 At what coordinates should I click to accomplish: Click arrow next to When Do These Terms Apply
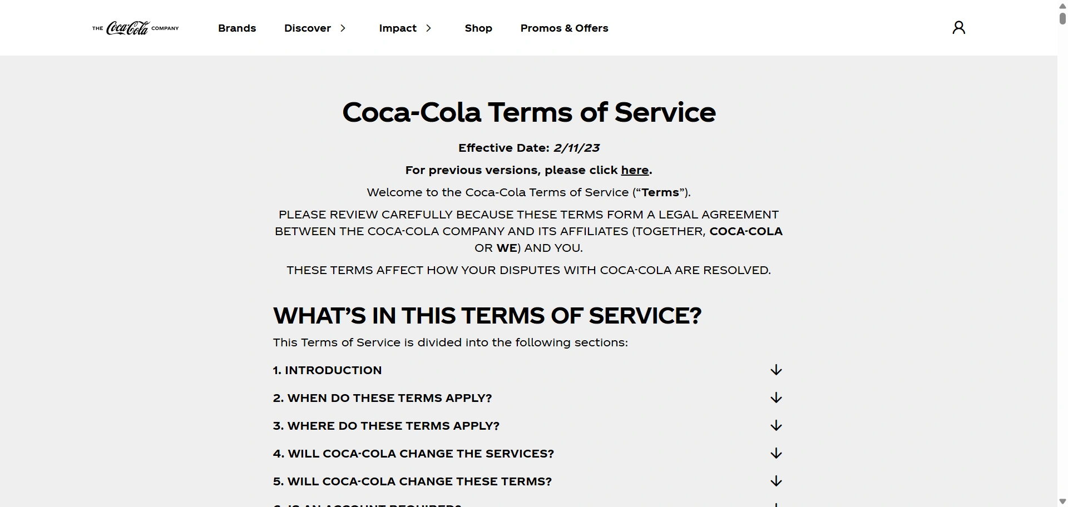click(776, 398)
